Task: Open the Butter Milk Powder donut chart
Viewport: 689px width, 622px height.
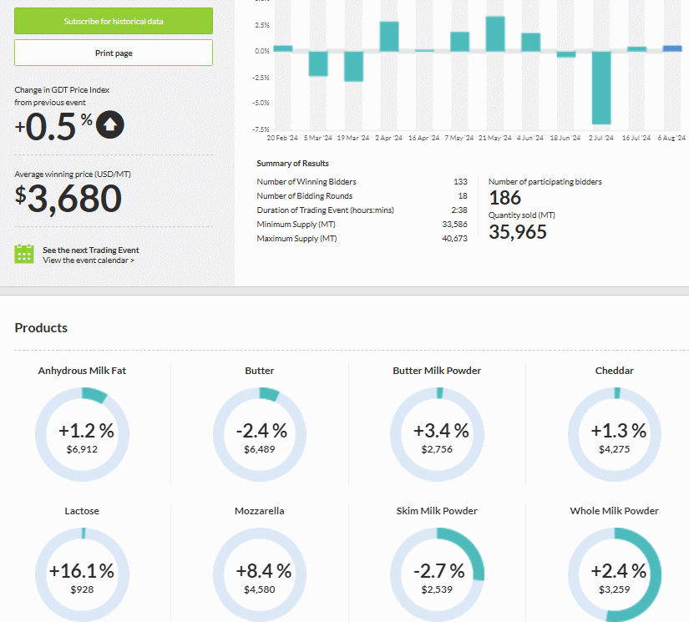Action: pyautogui.click(x=438, y=434)
